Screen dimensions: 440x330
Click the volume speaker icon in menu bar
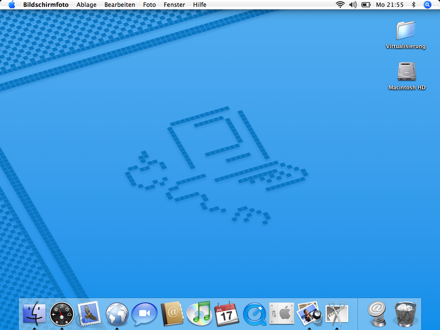tap(353, 5)
